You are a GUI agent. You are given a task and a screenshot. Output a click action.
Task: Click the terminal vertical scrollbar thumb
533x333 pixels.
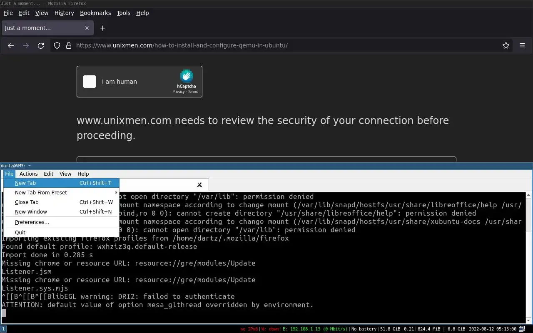[x=529, y=215]
